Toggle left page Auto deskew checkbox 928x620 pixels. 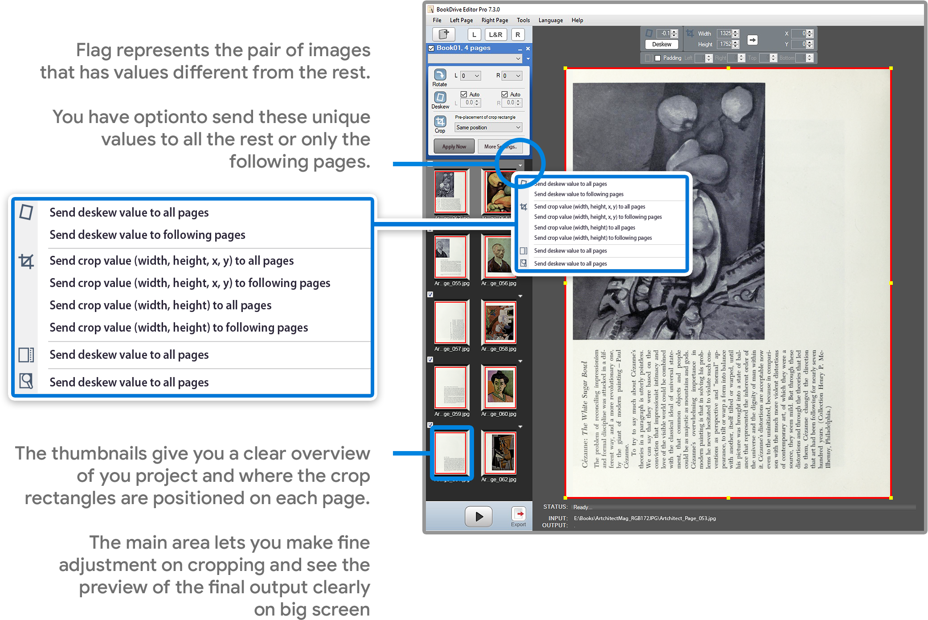[464, 94]
